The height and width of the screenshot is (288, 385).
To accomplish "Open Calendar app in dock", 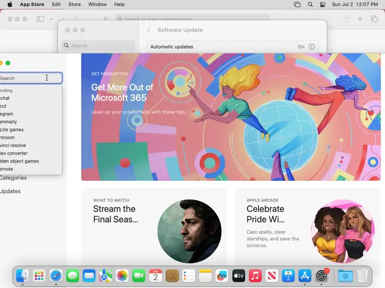I will [155, 276].
